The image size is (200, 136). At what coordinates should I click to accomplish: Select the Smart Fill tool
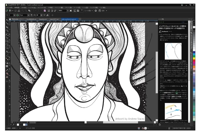[x=7, y=77]
